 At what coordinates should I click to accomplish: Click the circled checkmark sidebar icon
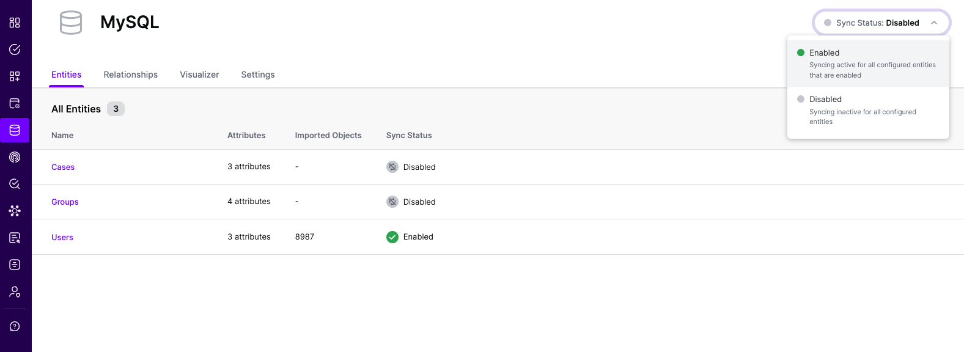pos(15,50)
